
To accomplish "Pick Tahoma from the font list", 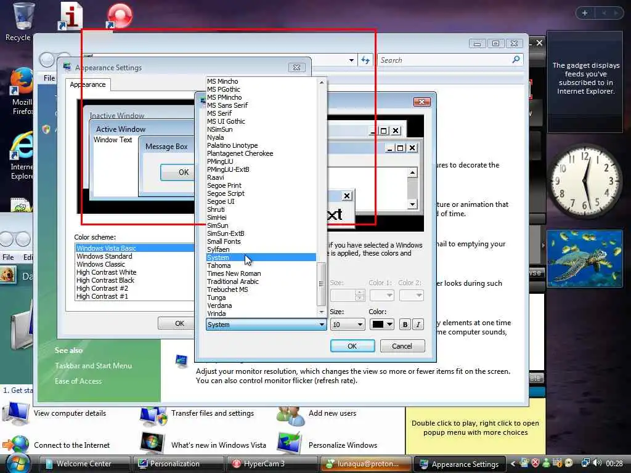I will (x=219, y=265).
